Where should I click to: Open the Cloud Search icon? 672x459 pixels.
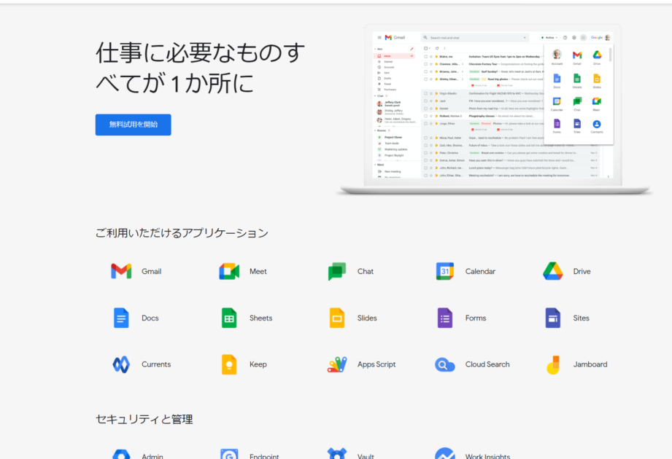coord(445,364)
